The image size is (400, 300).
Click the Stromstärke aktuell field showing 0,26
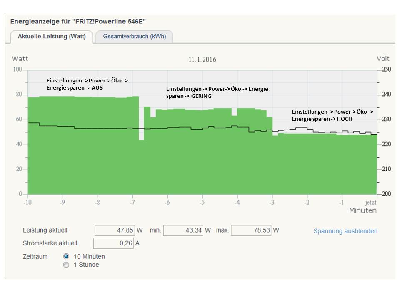tap(113, 243)
